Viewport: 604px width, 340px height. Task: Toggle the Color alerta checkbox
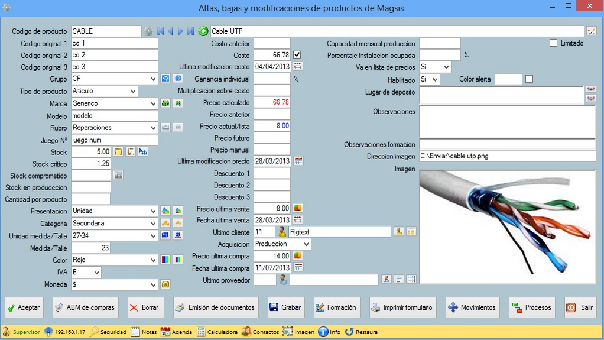pos(529,79)
